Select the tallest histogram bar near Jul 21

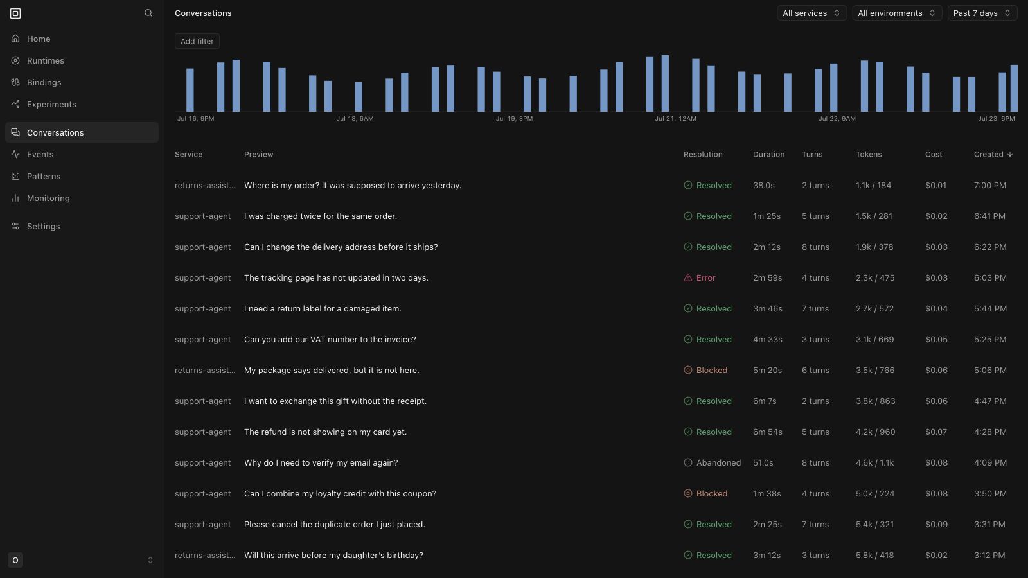pyautogui.click(x=665, y=83)
